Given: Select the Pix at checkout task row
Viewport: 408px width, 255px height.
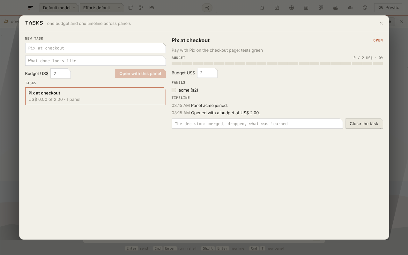Looking at the screenshot, I should click(x=95, y=96).
